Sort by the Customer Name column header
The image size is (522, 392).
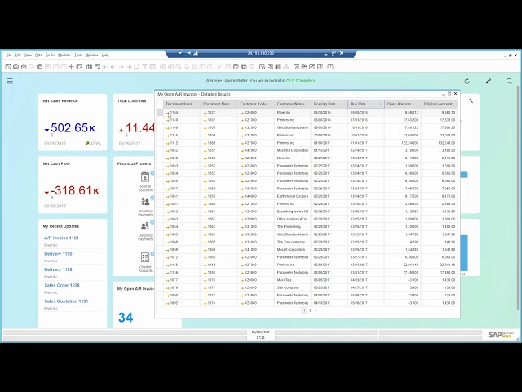[293, 104]
